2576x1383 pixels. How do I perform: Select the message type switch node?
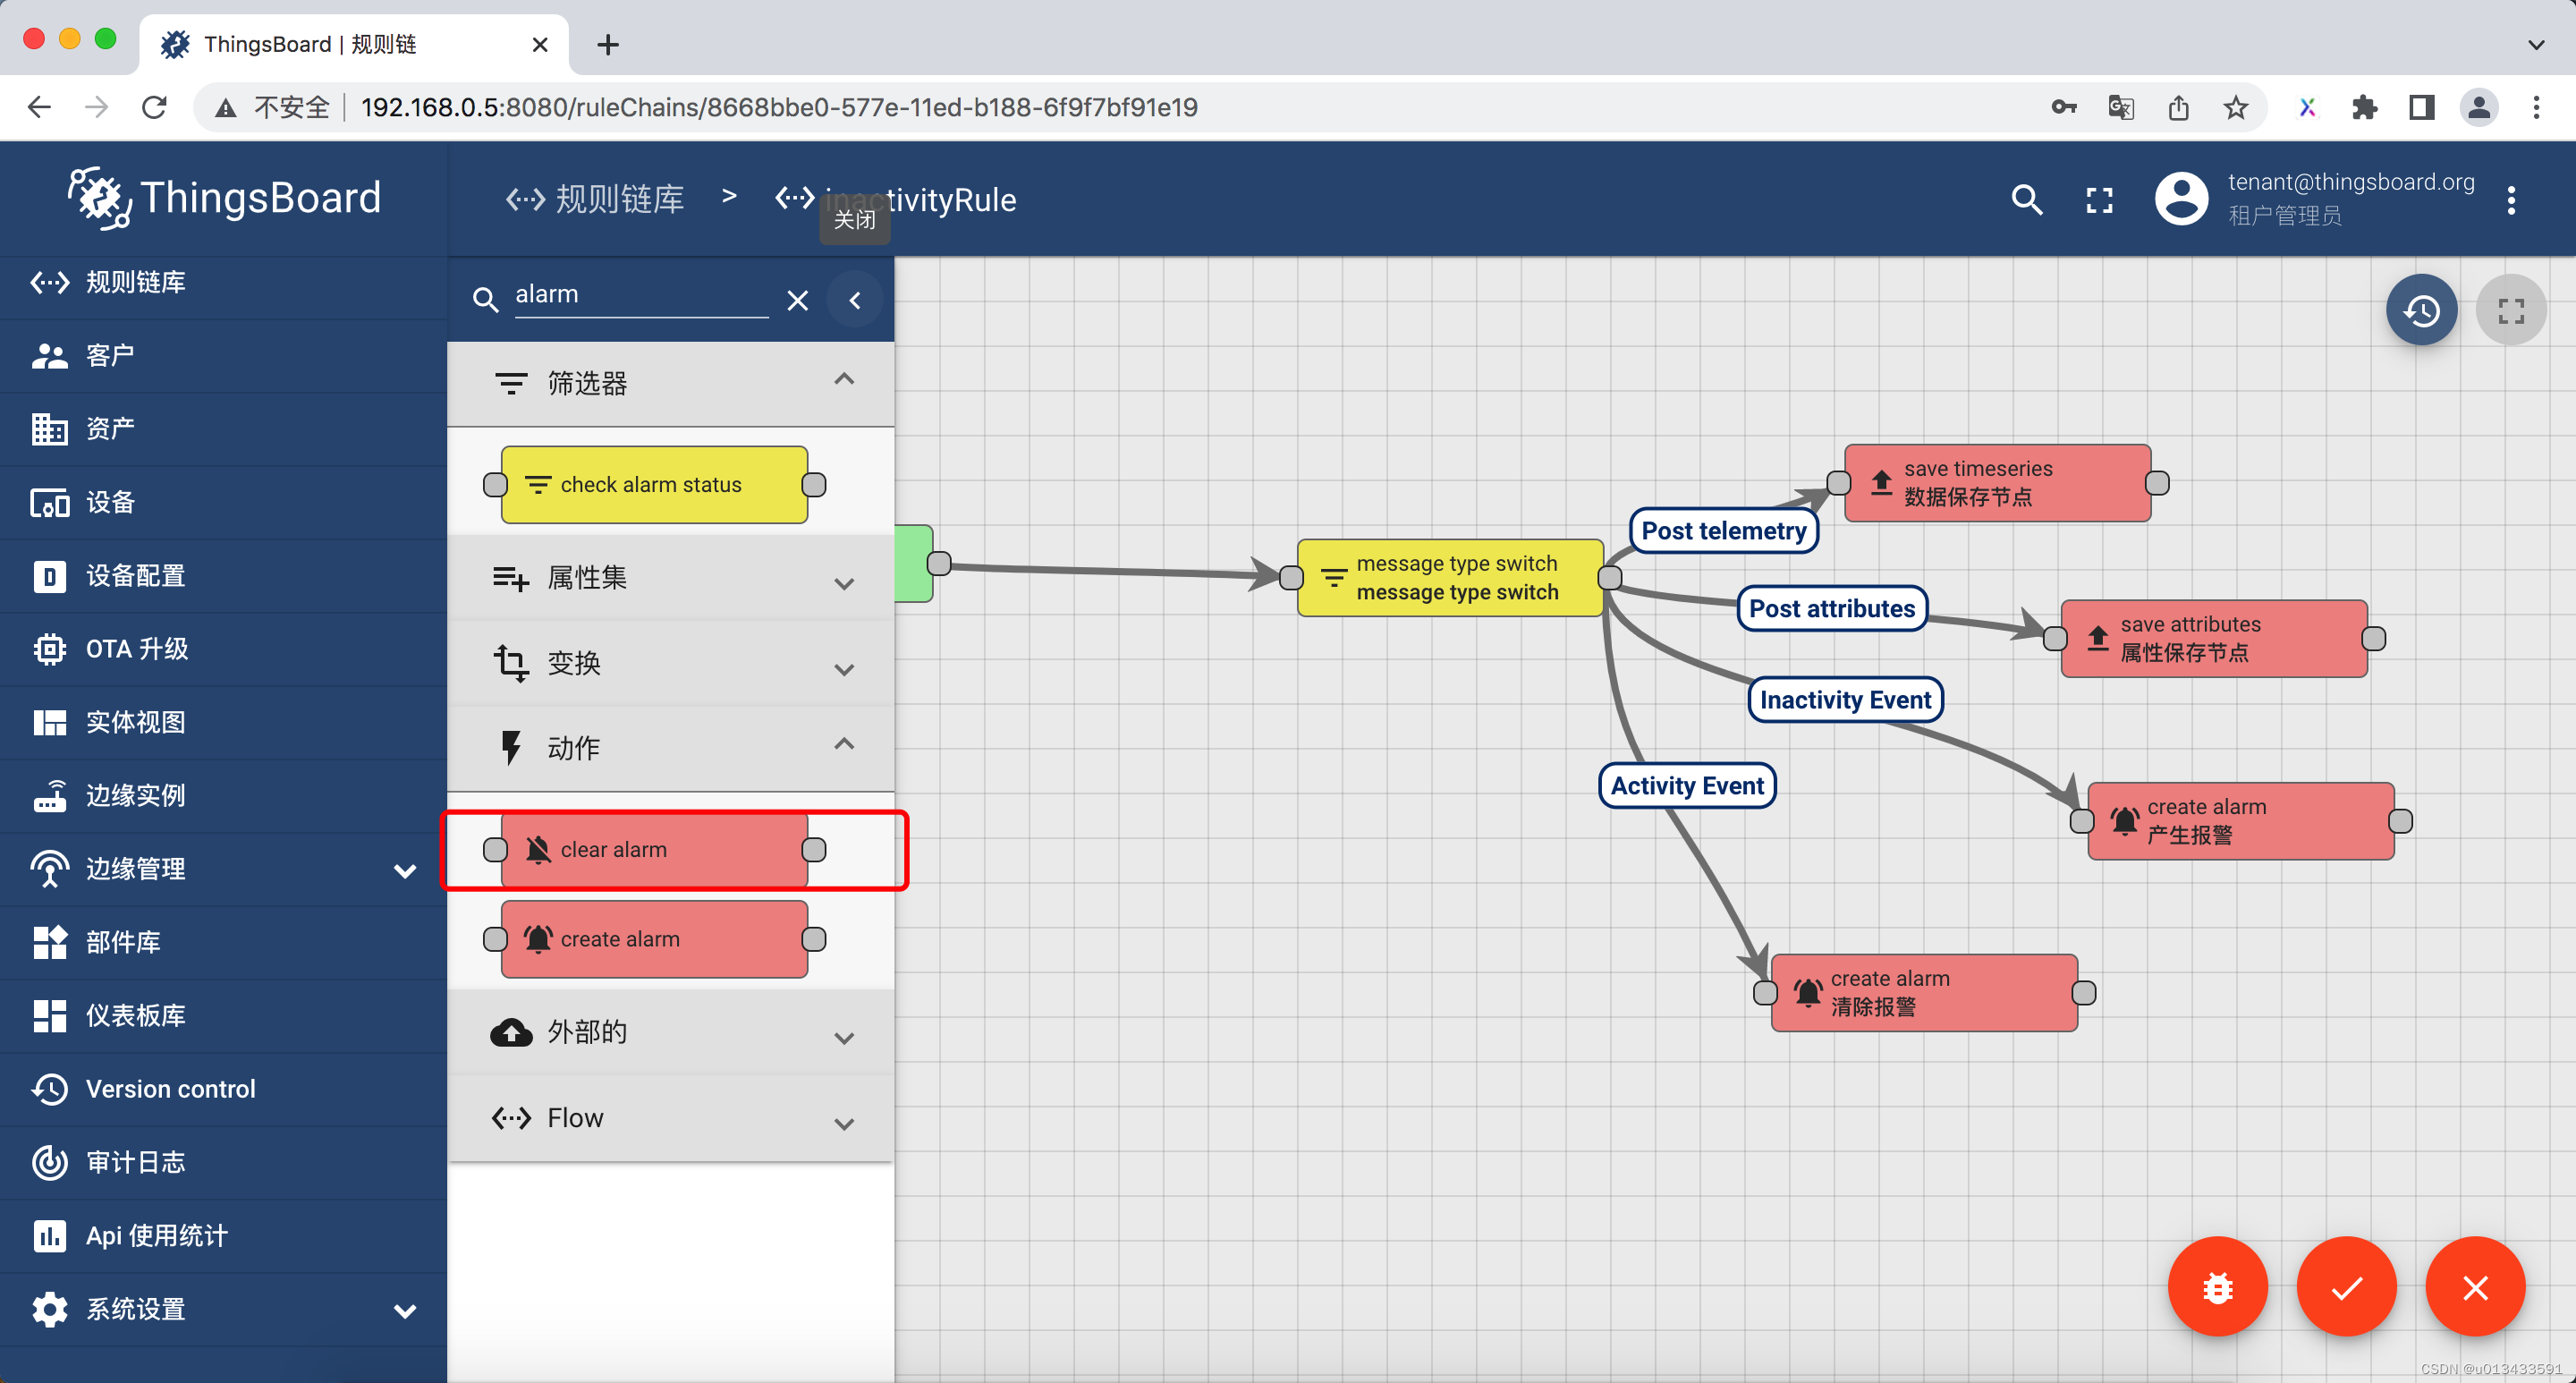coord(1451,578)
